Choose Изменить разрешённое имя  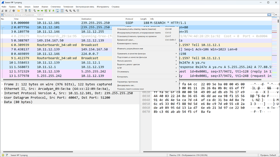(146, 48)
